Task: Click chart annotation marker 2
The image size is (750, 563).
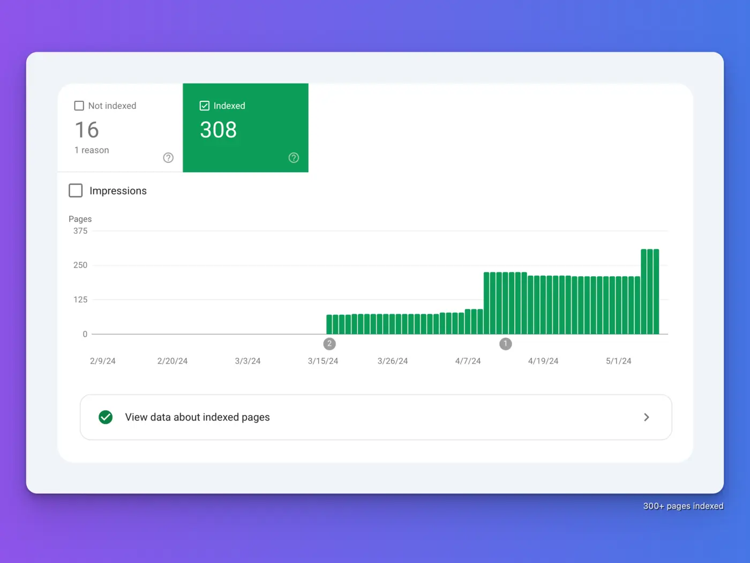Action: [x=329, y=344]
